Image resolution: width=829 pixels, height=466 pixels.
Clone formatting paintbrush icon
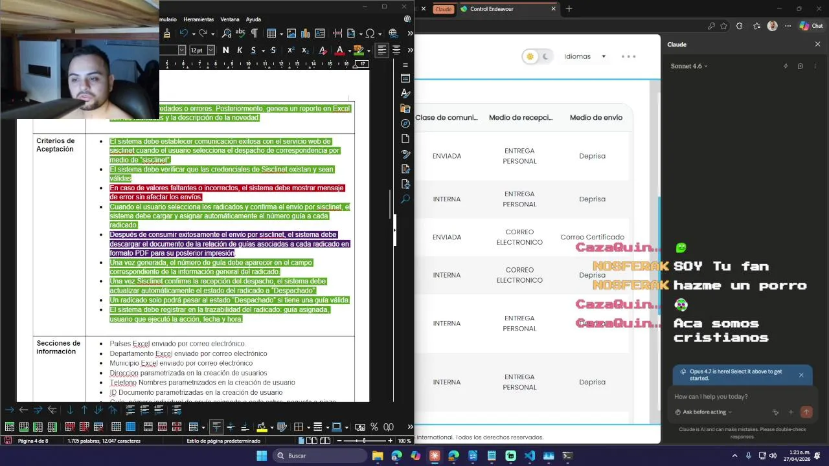[167, 34]
